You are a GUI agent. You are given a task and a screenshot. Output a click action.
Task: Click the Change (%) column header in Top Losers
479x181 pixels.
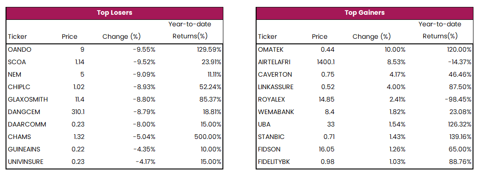121,36
